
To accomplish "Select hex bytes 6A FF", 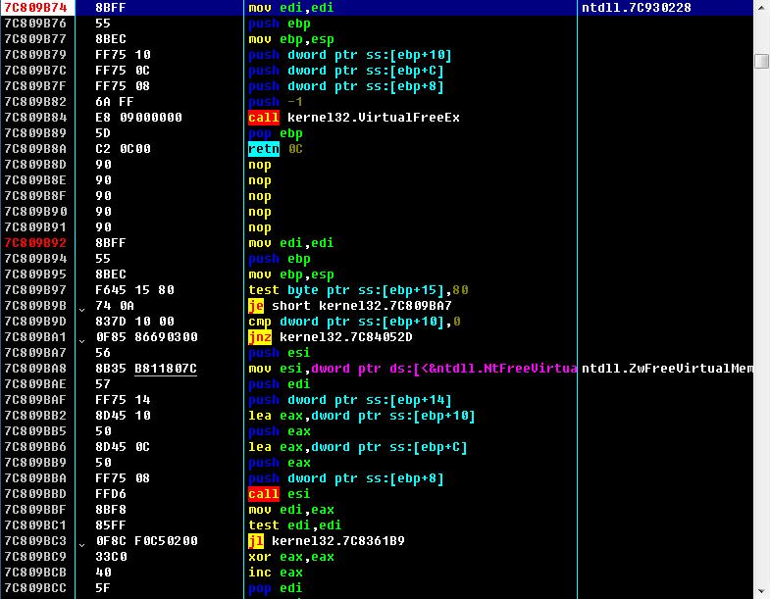I will [x=115, y=102].
